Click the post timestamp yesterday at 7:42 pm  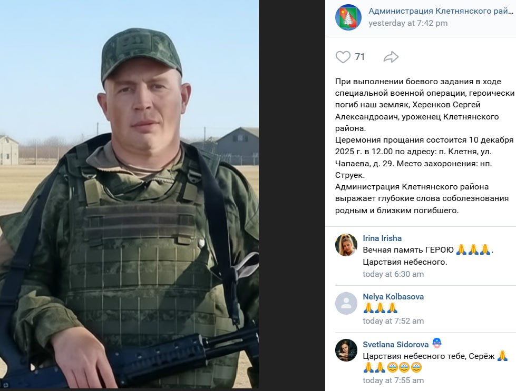tap(408, 23)
